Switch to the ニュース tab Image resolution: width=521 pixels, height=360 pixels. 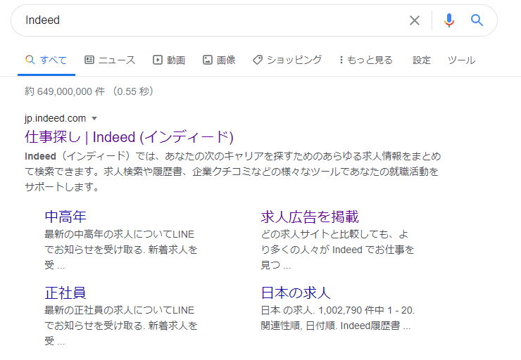point(110,60)
